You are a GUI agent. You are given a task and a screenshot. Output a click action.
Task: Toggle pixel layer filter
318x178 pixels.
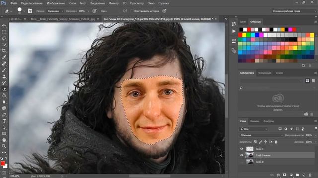pyautogui.click(x=280, y=129)
